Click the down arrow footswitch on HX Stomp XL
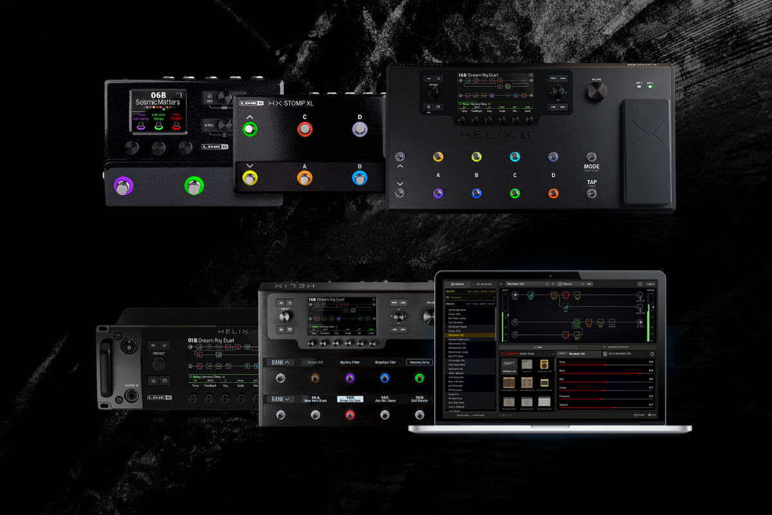 point(249,178)
